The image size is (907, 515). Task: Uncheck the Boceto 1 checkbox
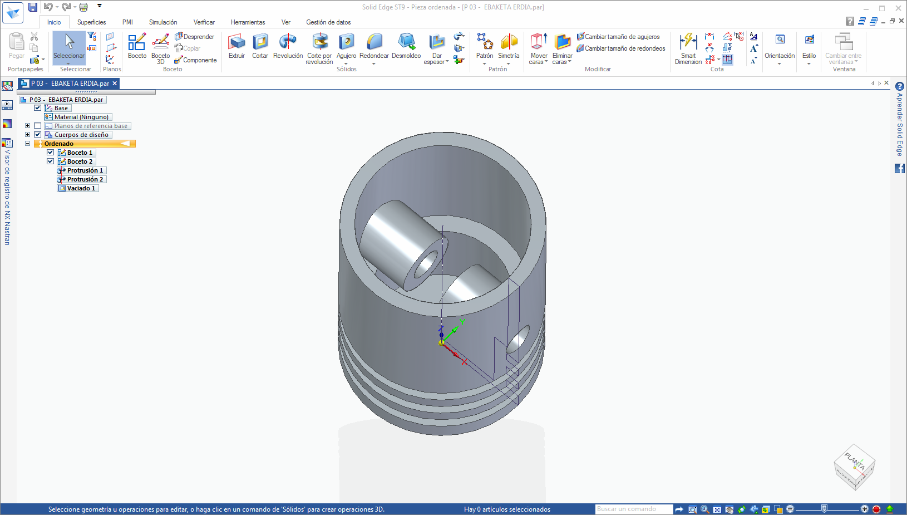51,153
